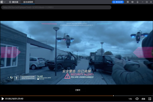
Task: Open the four-squares apps icon in title bar
Action: (128, 2)
